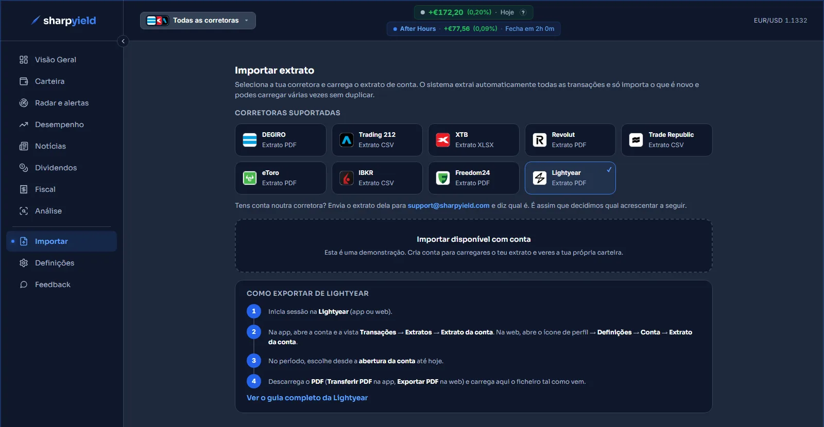The image size is (824, 427).
Task: Click the support@sharpyield.com email link
Action: tap(449, 206)
